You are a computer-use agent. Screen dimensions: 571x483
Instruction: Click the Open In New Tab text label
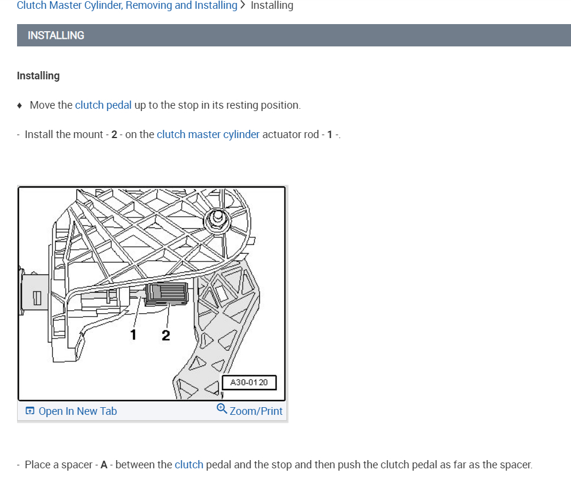click(x=78, y=411)
